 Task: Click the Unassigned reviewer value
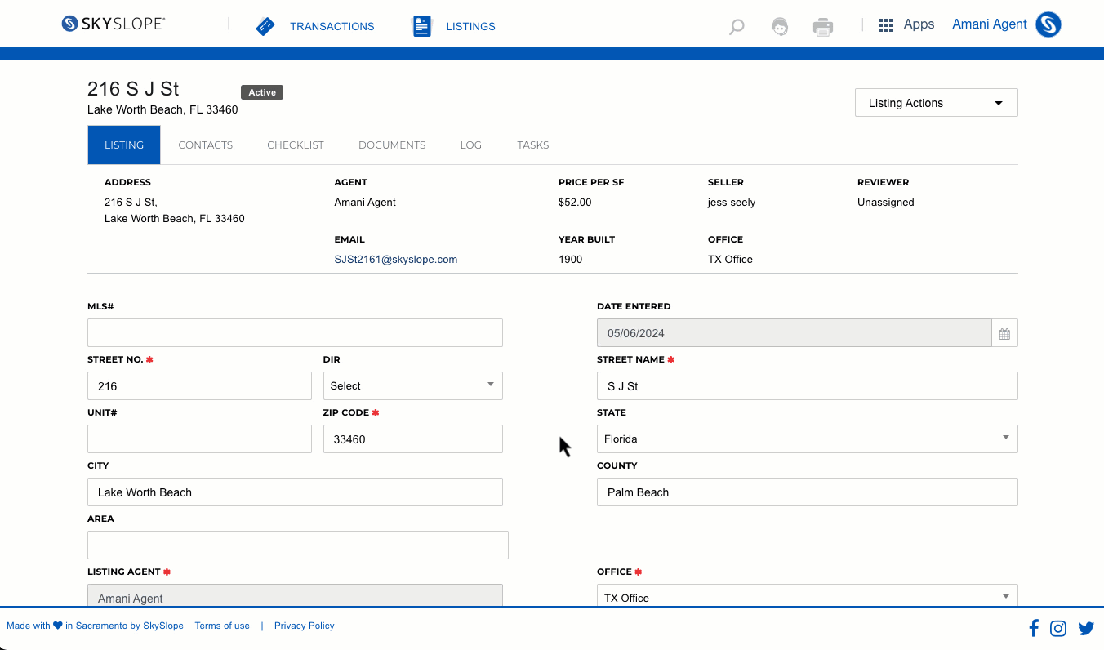886,203
